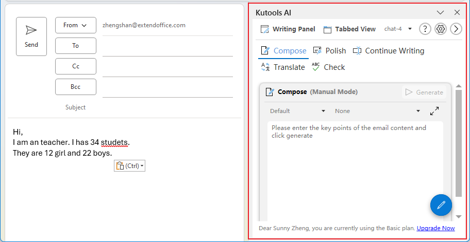This screenshot has width=470, height=242.
Task: Click the expand arrows icon in Compose
Action: tap(434, 111)
